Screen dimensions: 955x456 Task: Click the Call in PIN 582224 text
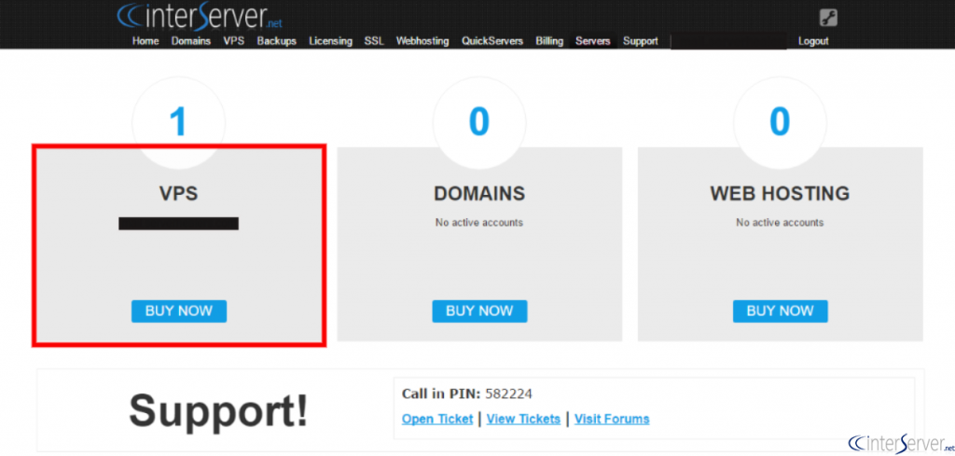pyautogui.click(x=467, y=394)
